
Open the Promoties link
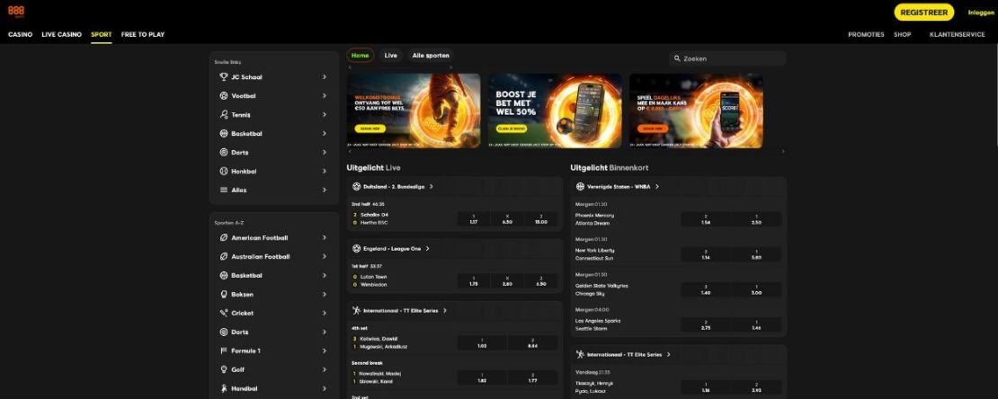(x=866, y=34)
